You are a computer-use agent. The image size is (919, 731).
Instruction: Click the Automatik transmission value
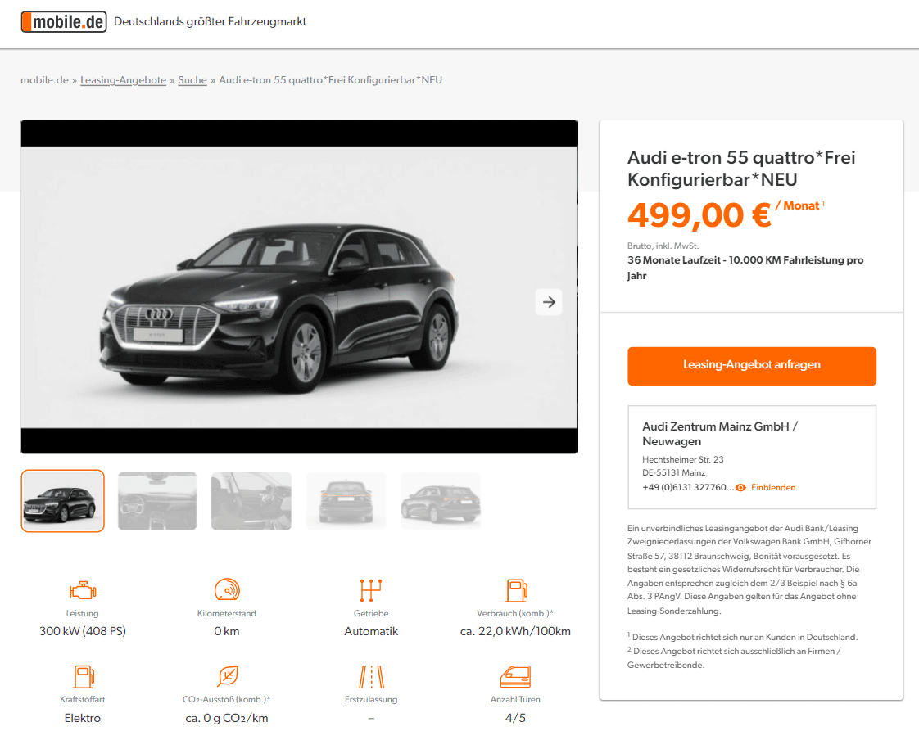(371, 631)
